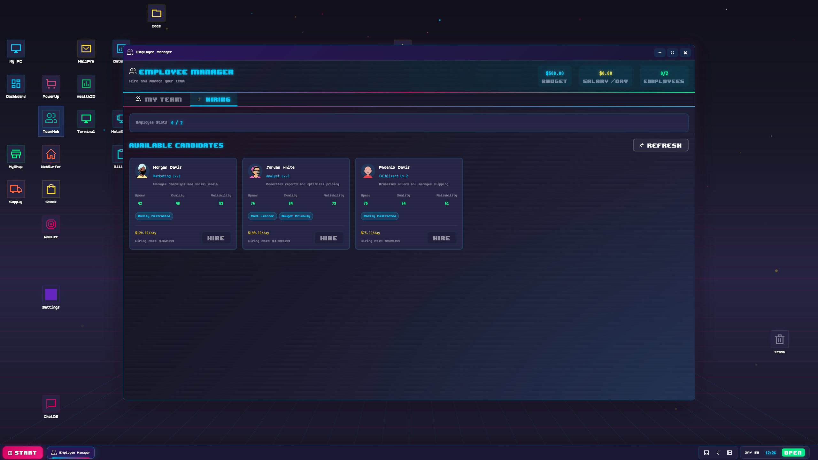Open the MailPro desktop icon
This screenshot has height=460, width=818.
pos(86,49)
